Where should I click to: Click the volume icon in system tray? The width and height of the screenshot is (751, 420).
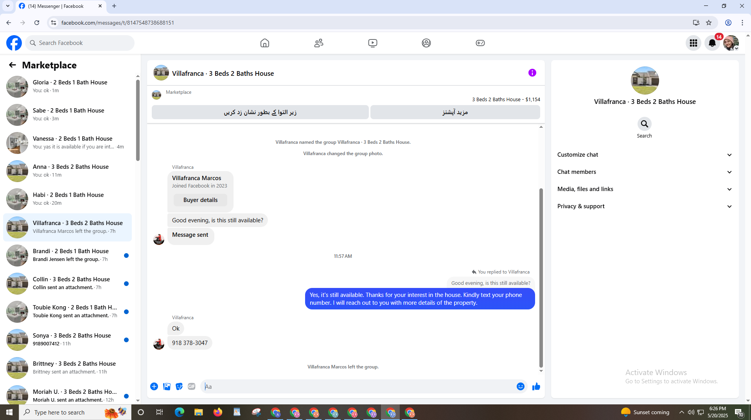(691, 412)
